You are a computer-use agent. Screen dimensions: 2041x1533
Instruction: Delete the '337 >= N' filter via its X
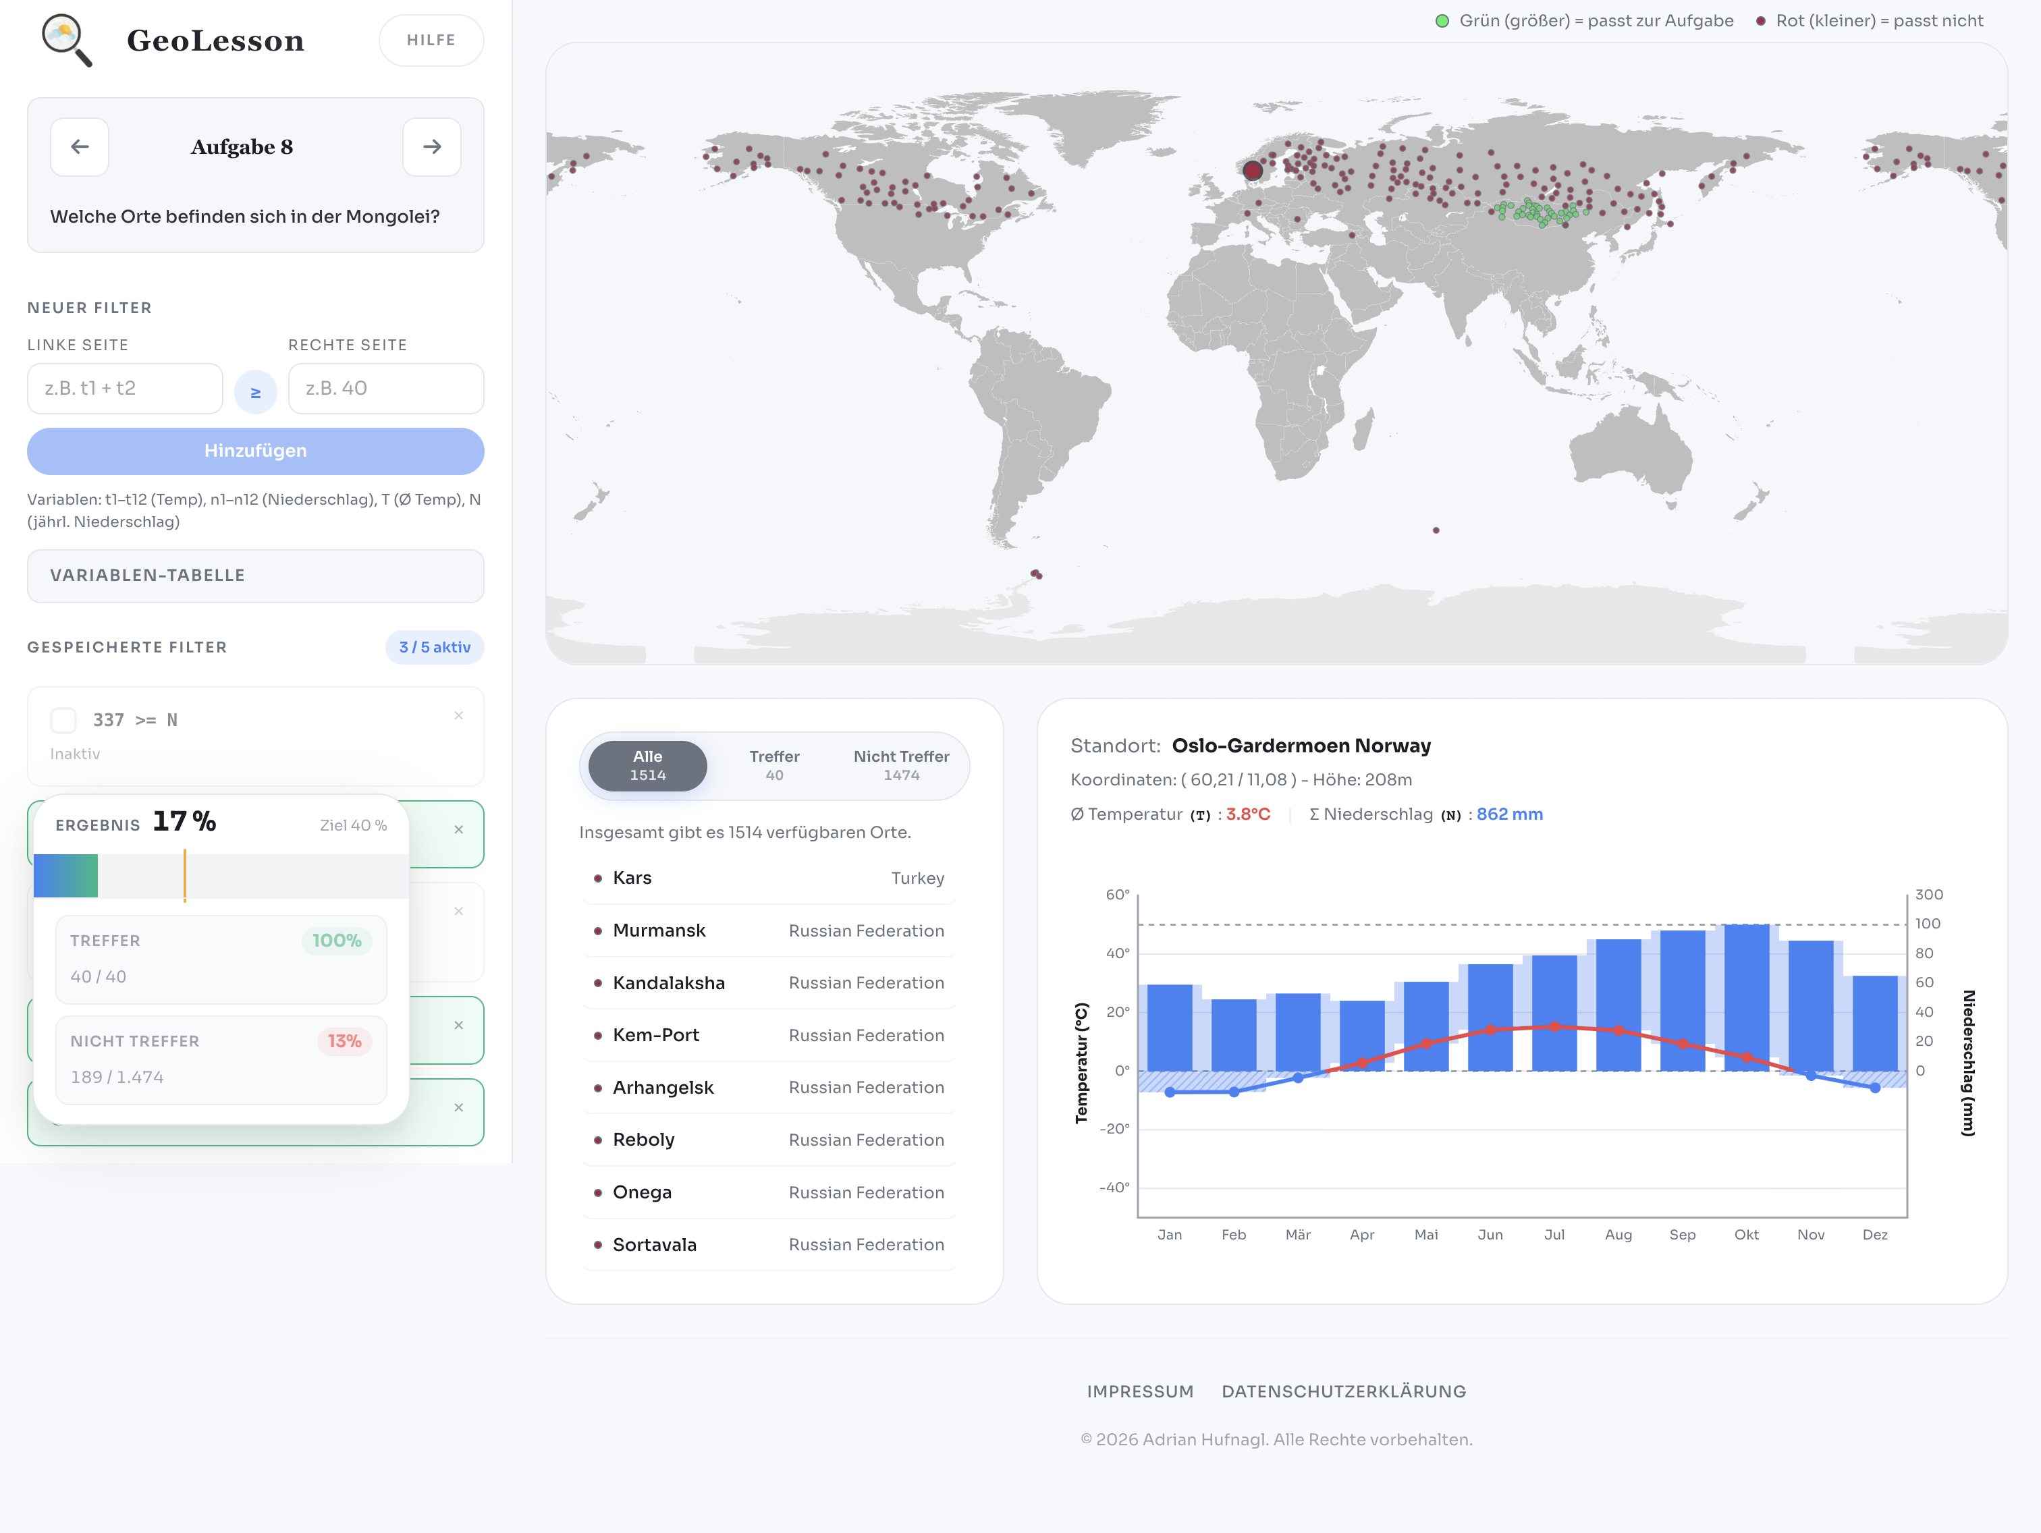click(458, 716)
